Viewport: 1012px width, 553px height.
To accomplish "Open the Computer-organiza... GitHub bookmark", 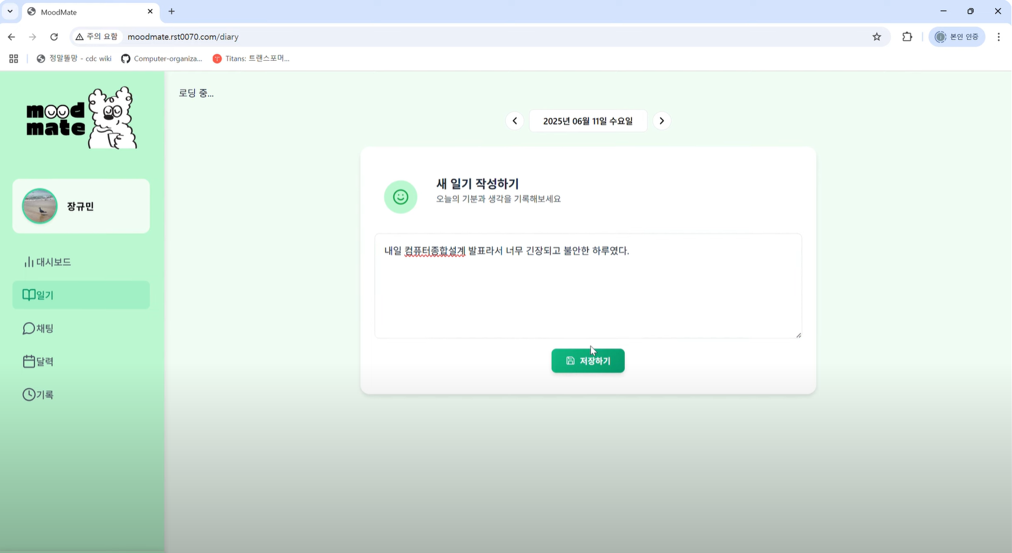I will pyautogui.click(x=162, y=58).
